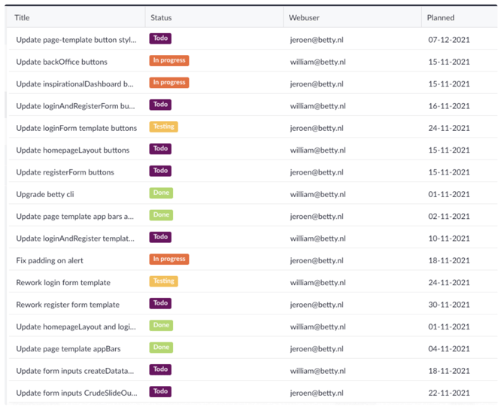Select planned date 07-12-2021
This screenshot has width=504, height=410.
point(449,40)
